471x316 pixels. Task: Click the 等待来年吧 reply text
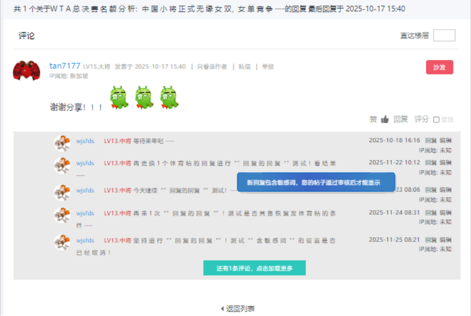pyautogui.click(x=154, y=141)
